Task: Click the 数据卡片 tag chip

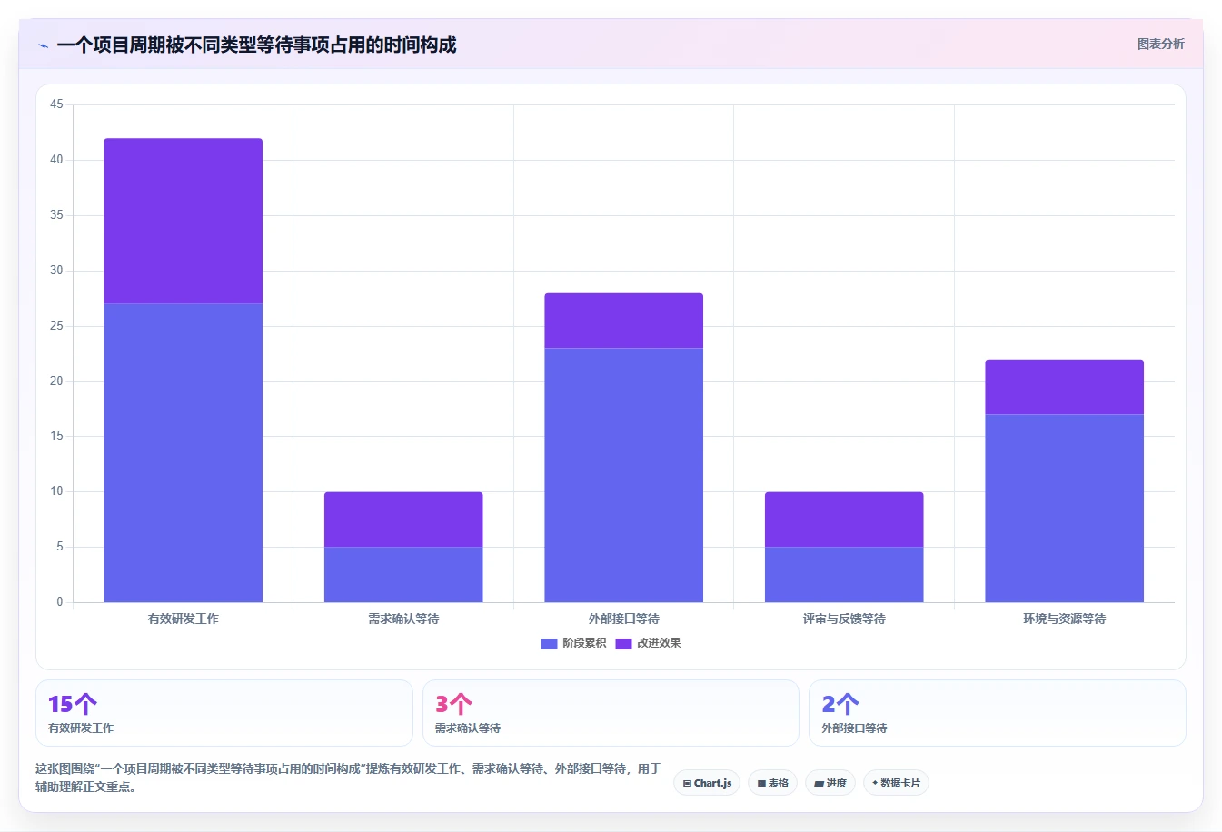Action: 896,783
